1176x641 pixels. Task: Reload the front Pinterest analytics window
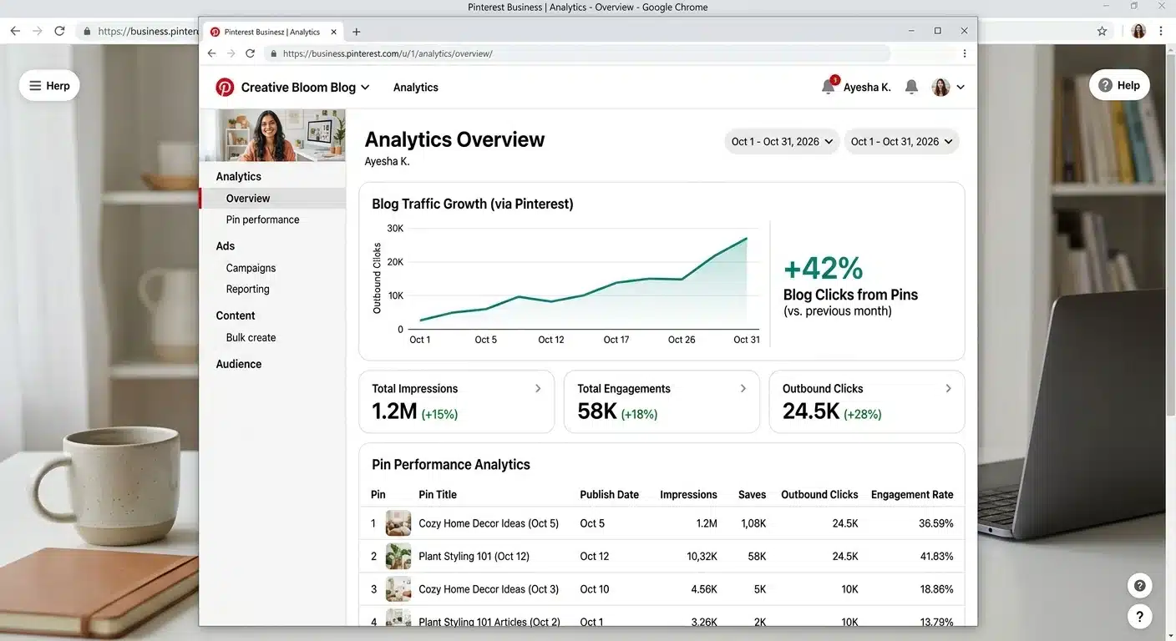(250, 53)
